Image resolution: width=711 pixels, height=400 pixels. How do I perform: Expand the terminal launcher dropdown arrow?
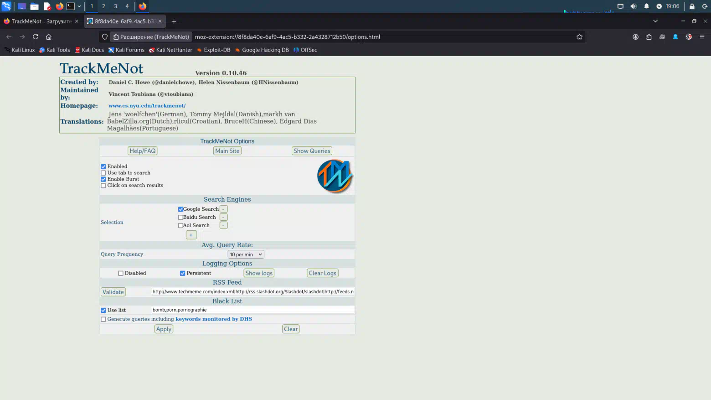tap(79, 6)
